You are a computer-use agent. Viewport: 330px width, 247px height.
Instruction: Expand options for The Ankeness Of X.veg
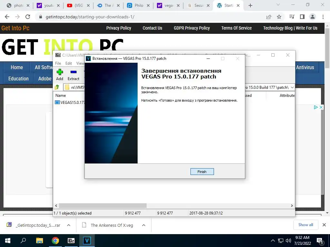pos(144,225)
